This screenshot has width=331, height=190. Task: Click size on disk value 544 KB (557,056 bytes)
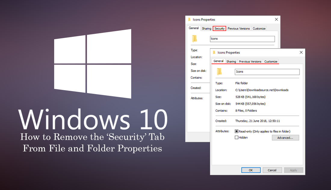pos(250,104)
